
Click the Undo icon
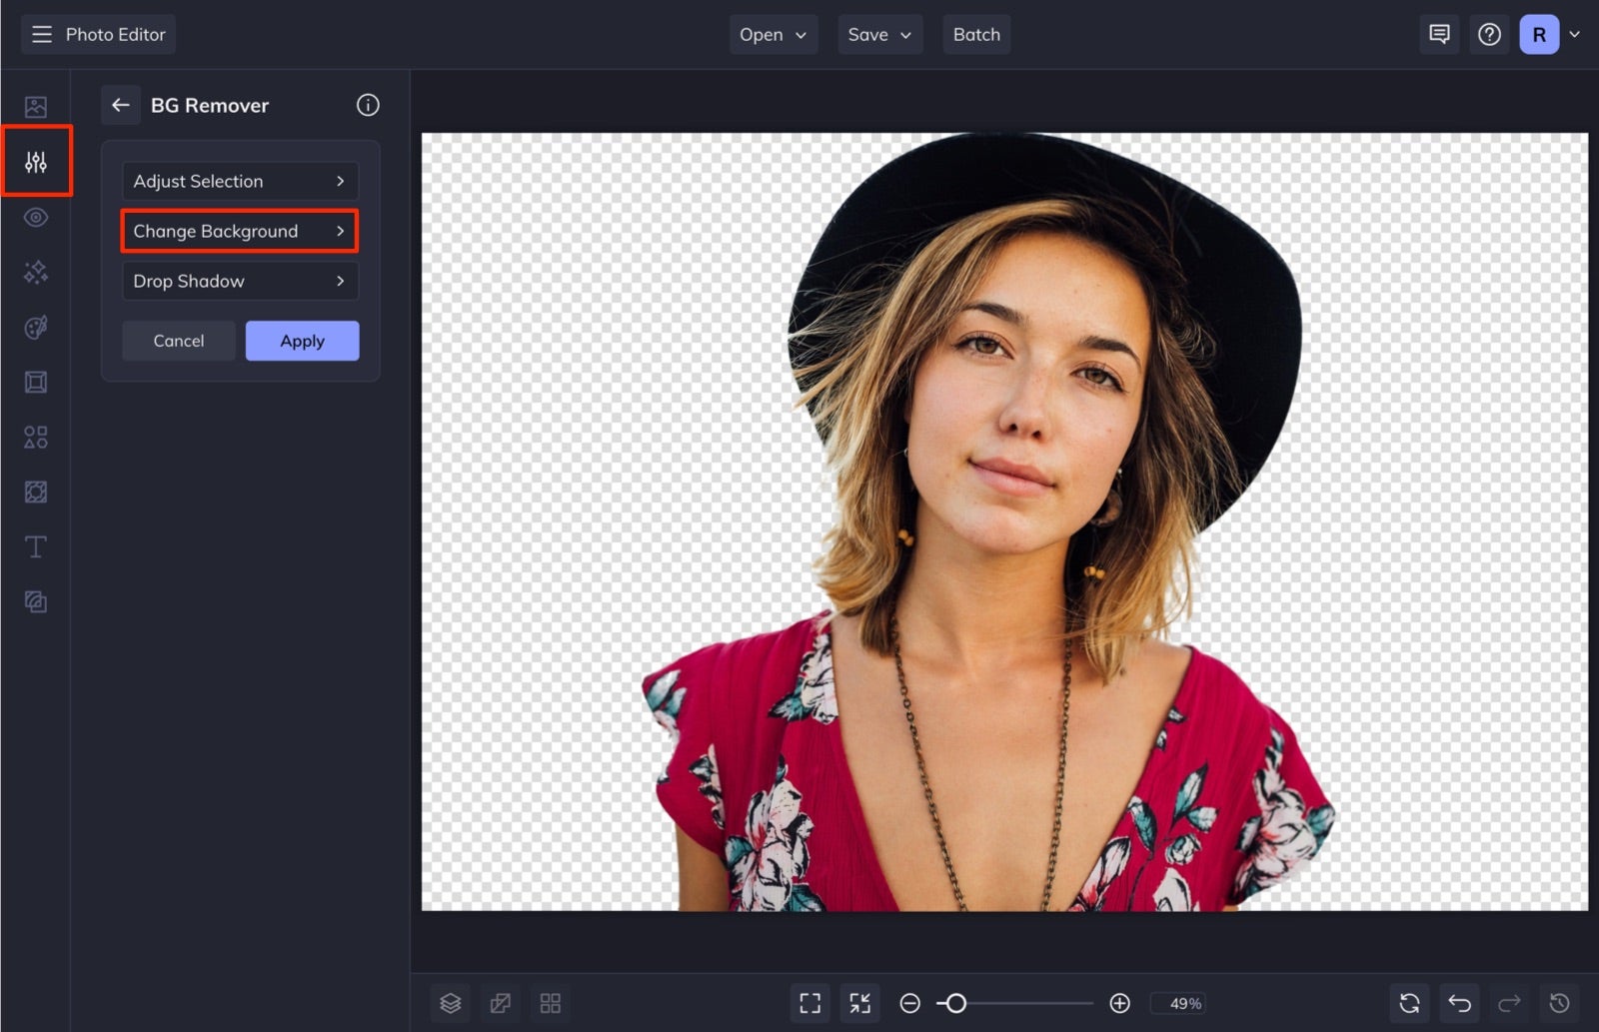[x=1459, y=1003]
